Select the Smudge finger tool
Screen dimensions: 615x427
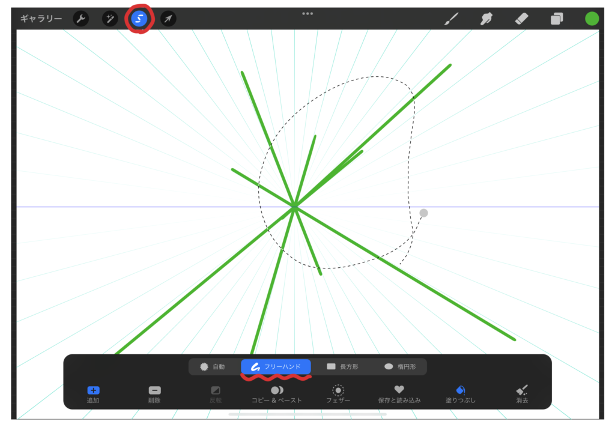point(486,19)
